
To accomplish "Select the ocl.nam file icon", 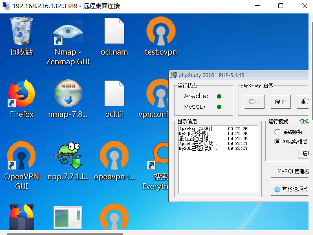I will tap(114, 33).
